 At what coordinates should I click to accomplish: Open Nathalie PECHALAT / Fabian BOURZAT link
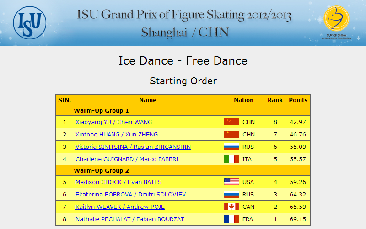130,219
